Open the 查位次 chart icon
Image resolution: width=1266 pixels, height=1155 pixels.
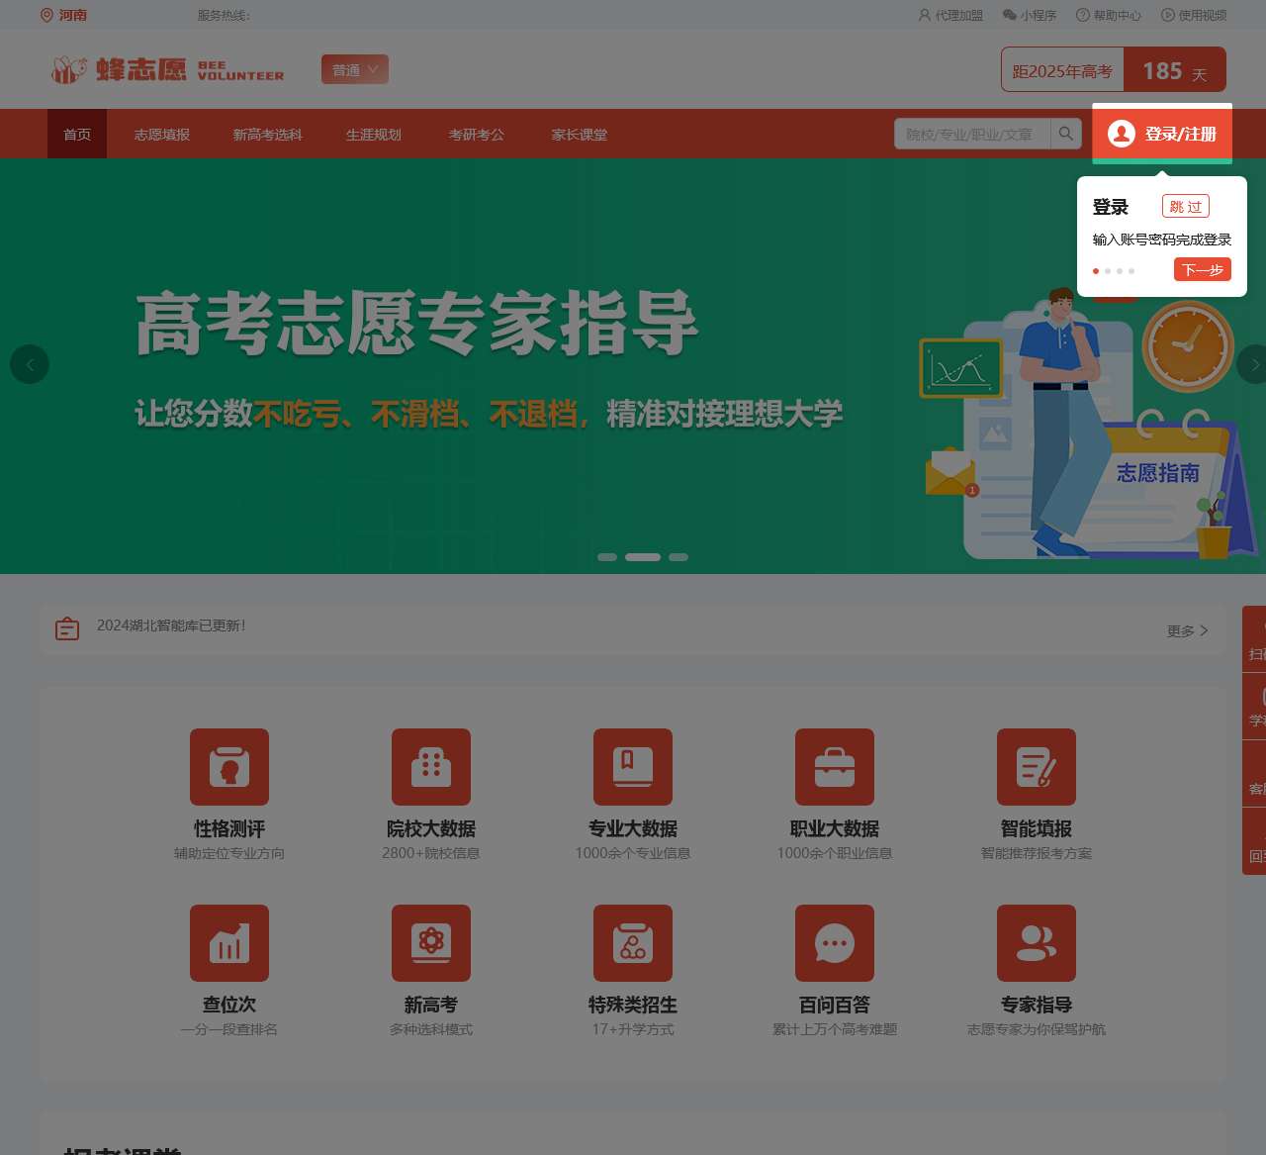(229, 943)
